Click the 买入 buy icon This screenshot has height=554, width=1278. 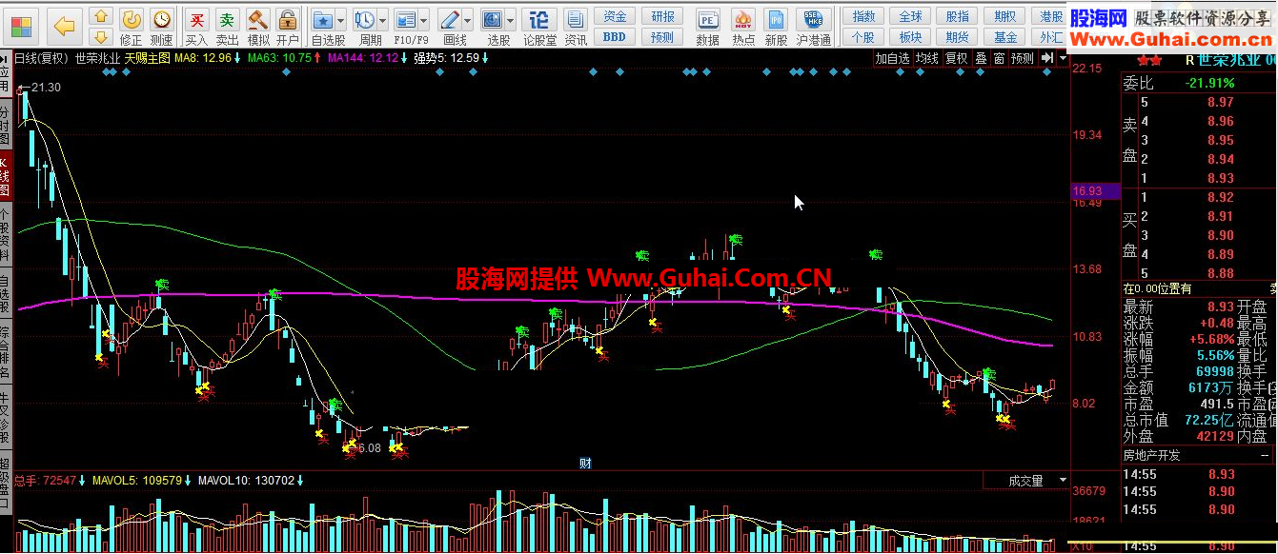(x=196, y=28)
